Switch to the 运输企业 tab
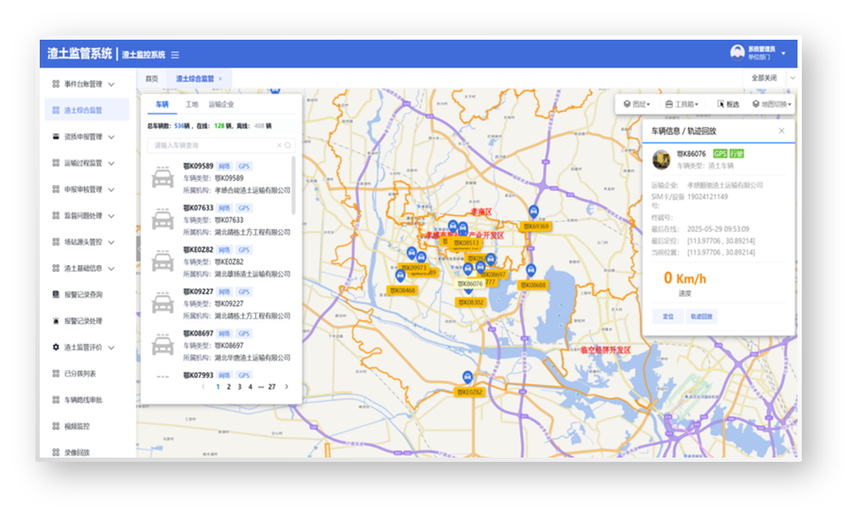The width and height of the screenshot is (858, 518). click(x=221, y=104)
